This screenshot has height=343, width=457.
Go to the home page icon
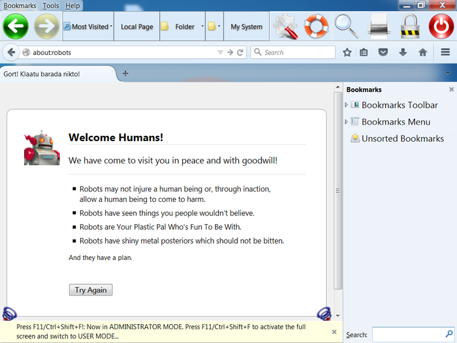pos(422,52)
